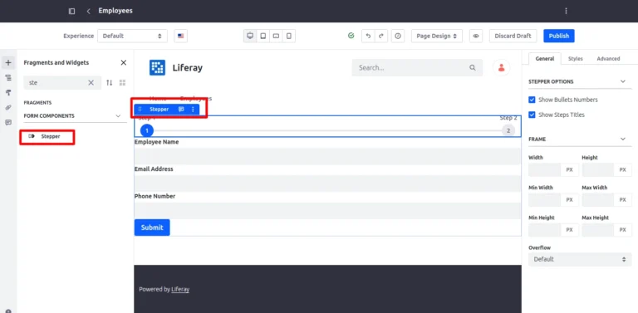Preview the page with the eye icon
638x313 pixels.
coord(476,36)
